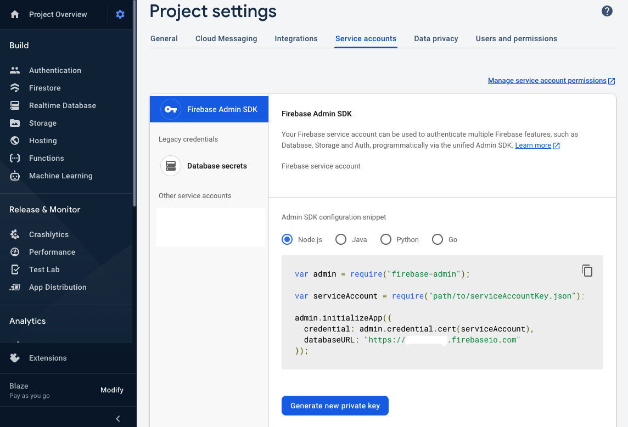Open Manage service account permissions link

(x=547, y=81)
